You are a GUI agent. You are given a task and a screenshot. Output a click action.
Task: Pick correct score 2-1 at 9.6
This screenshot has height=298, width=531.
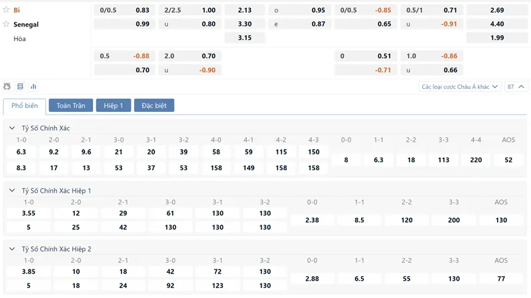coord(86,152)
